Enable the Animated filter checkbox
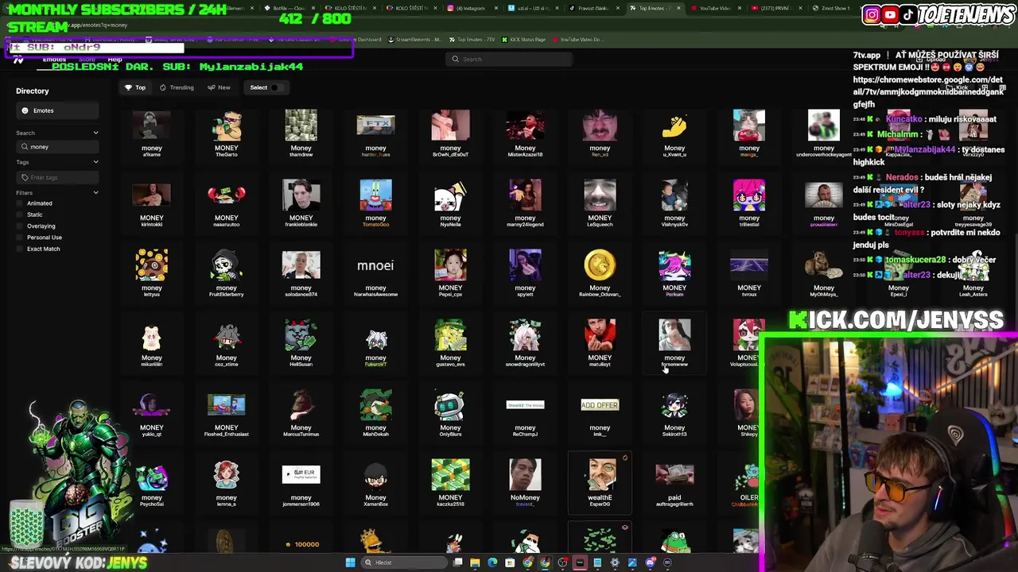 click(20, 203)
